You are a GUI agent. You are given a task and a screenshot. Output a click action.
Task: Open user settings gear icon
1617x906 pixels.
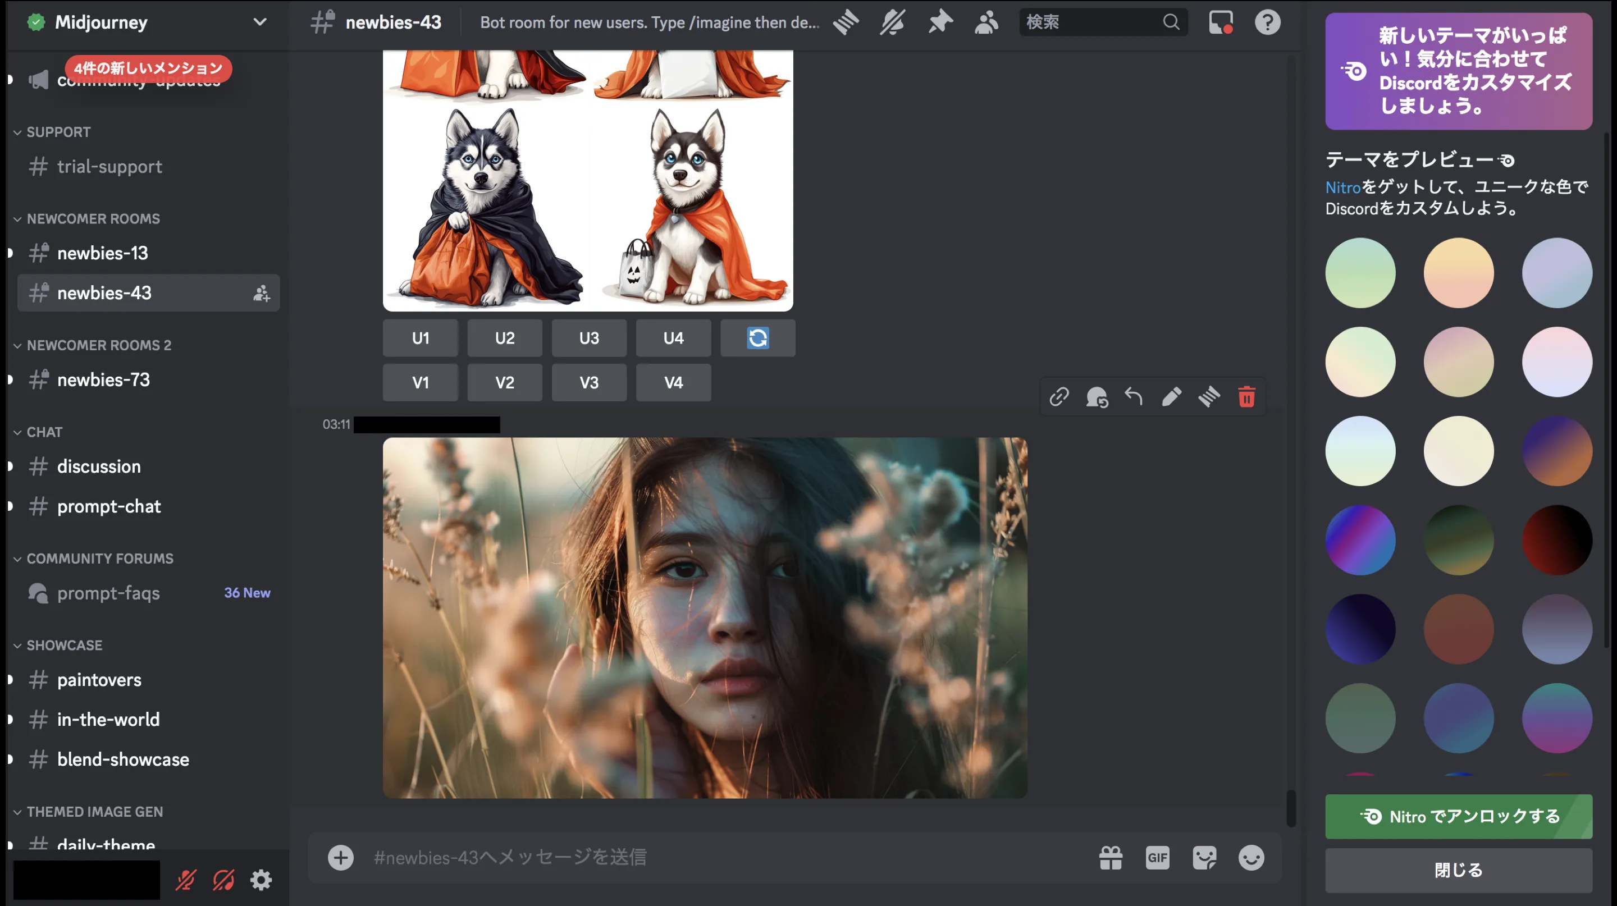pos(261,880)
